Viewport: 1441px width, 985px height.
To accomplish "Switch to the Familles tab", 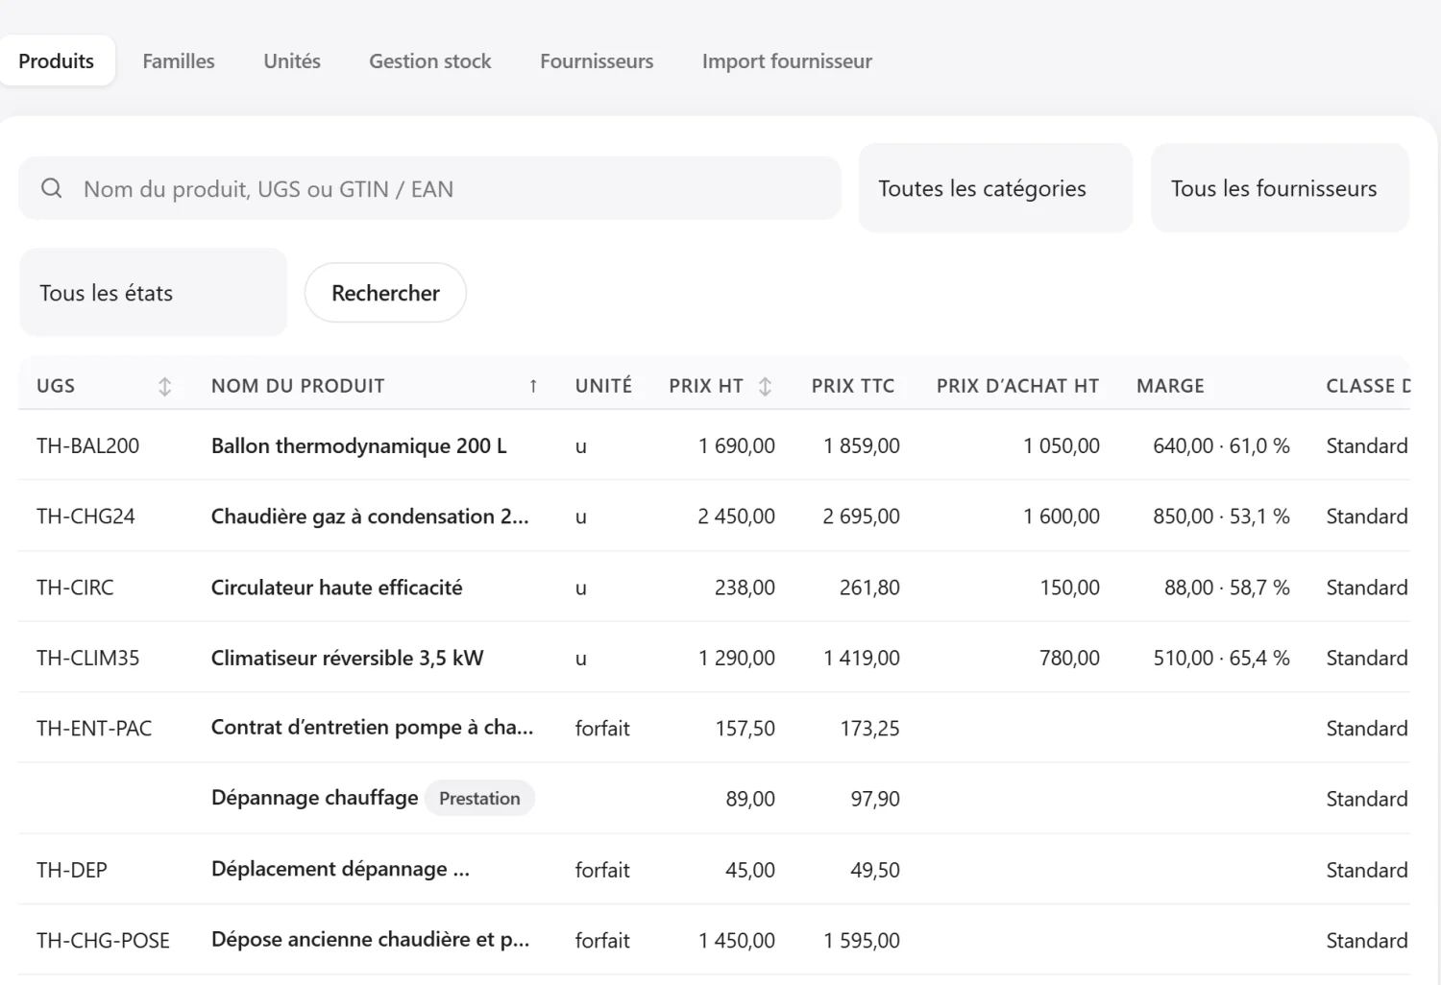I will point(179,60).
